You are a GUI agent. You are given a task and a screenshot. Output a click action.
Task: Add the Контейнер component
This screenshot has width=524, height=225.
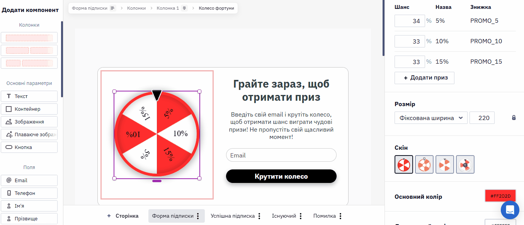coord(29,109)
